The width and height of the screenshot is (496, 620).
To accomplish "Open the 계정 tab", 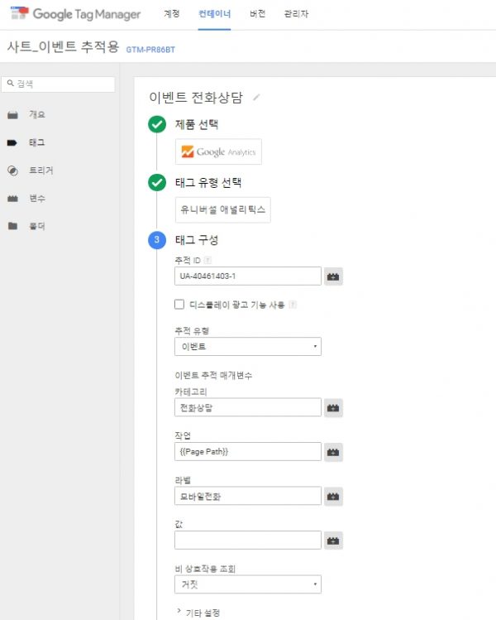I will (x=172, y=14).
